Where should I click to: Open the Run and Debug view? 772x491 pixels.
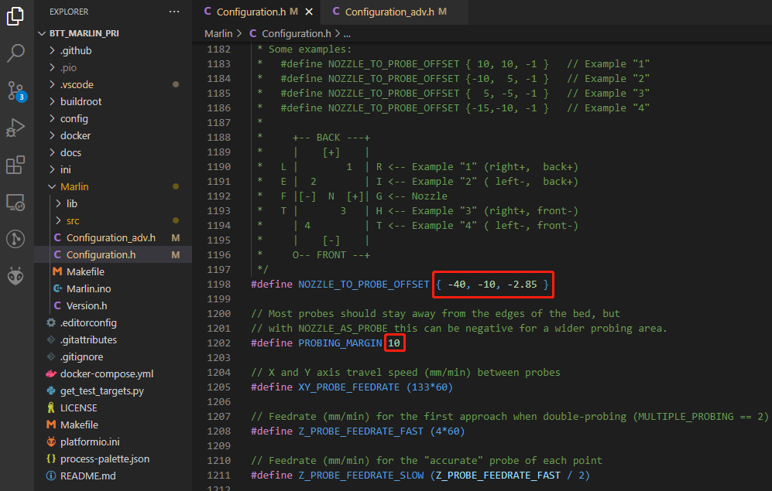[x=16, y=128]
